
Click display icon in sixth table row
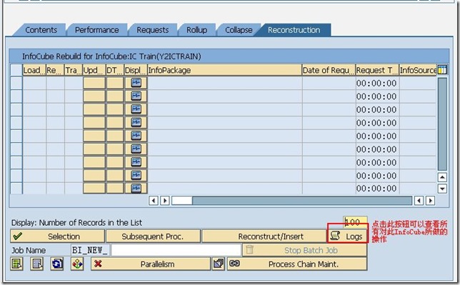(136, 149)
